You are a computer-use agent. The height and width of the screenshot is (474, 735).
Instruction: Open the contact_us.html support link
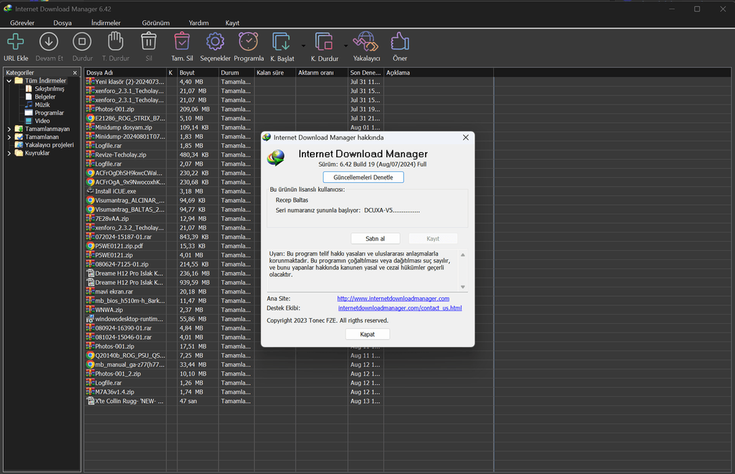[400, 308]
